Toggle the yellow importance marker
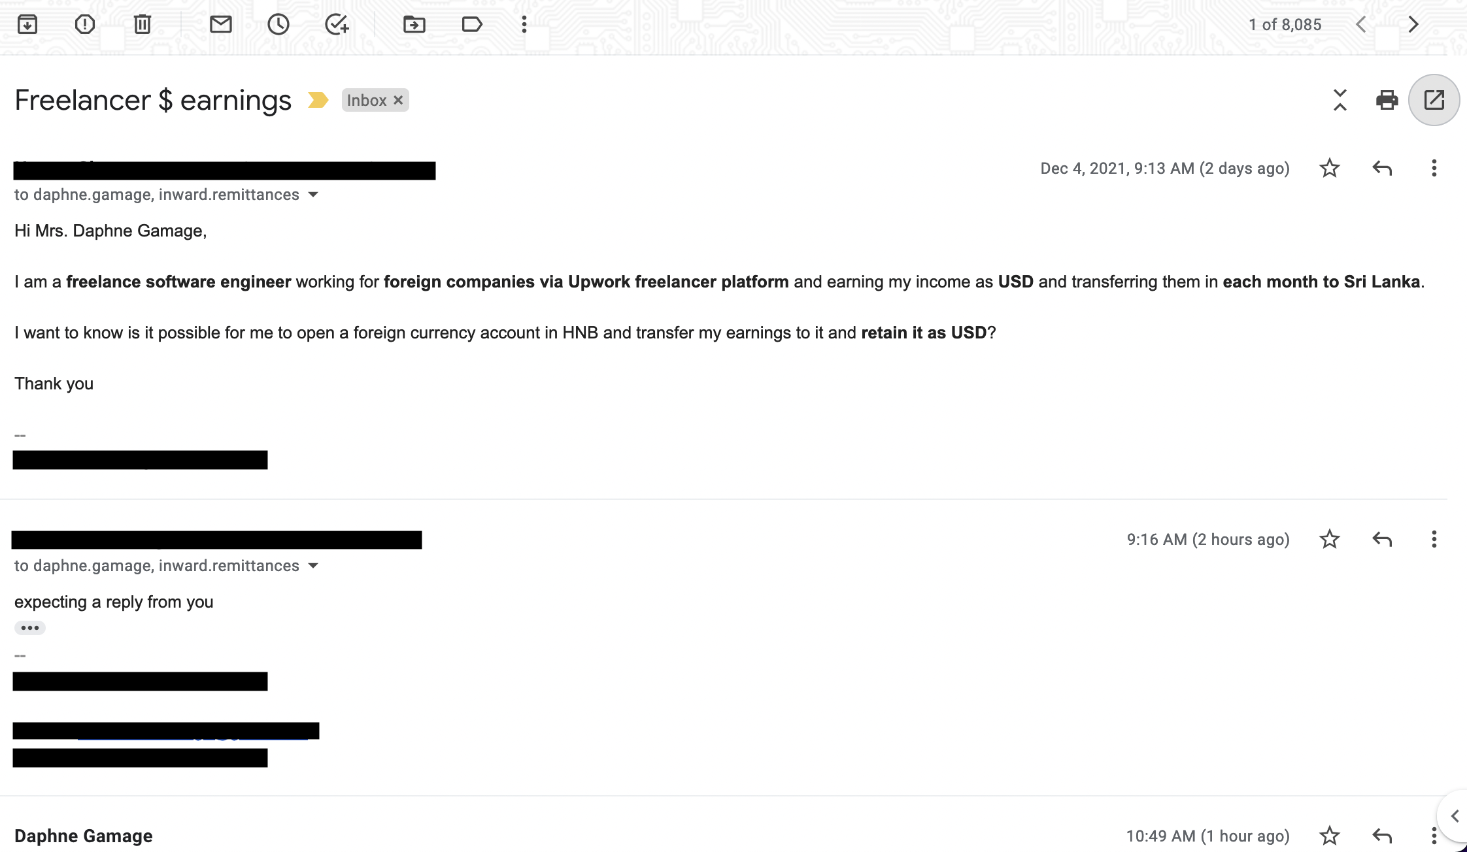Screen dimensions: 1467x852 tap(318, 100)
